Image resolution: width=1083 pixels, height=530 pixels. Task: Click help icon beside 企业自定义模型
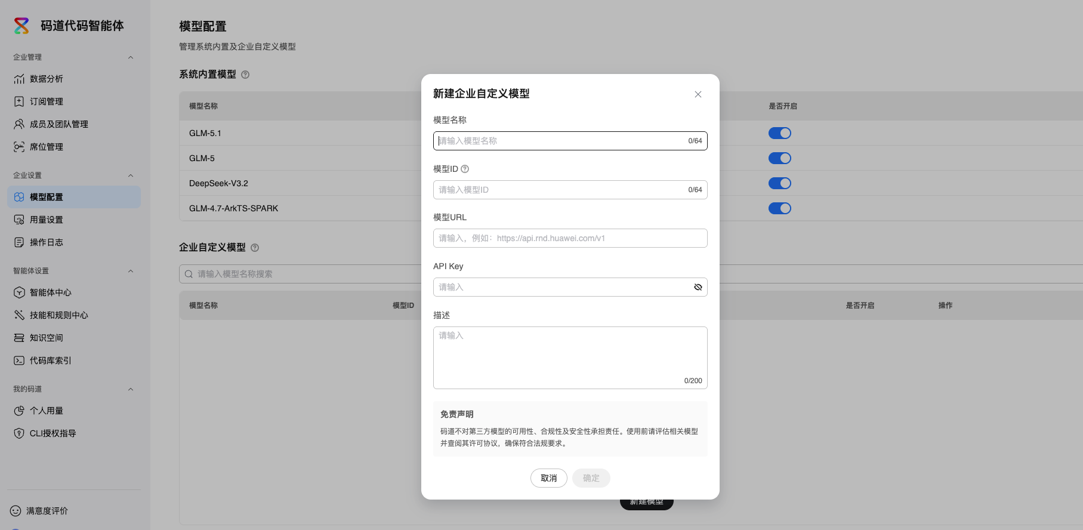tap(255, 248)
